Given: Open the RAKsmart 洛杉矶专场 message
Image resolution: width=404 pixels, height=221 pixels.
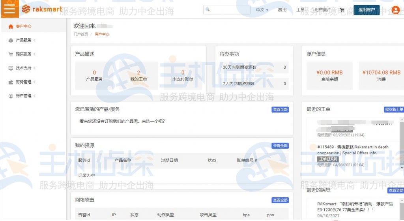Looking at the screenshot, I should click(355, 207).
